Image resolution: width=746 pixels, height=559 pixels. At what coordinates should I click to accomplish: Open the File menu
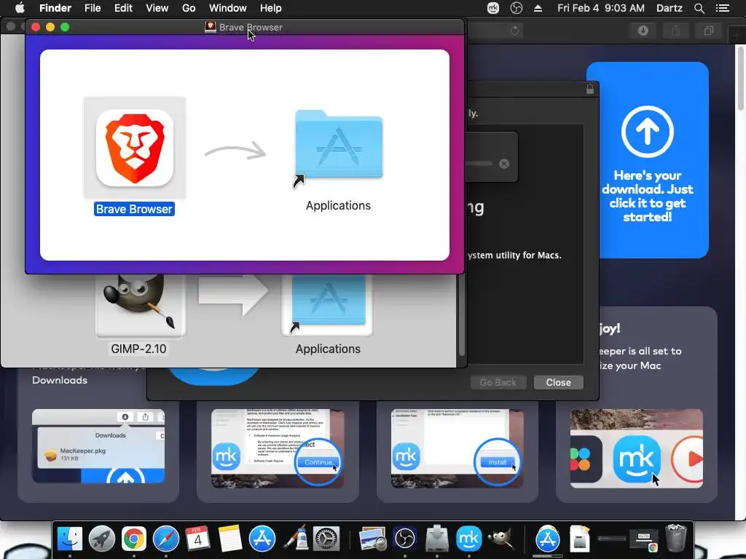coord(93,8)
